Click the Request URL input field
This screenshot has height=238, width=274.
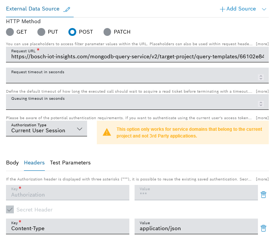point(137,56)
